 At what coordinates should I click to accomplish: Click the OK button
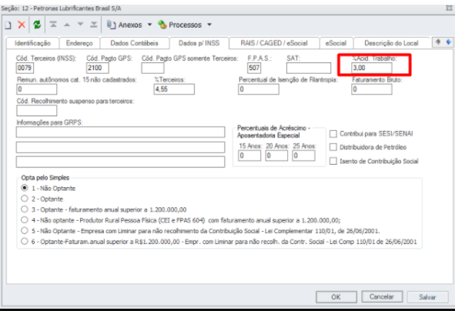point(336,297)
